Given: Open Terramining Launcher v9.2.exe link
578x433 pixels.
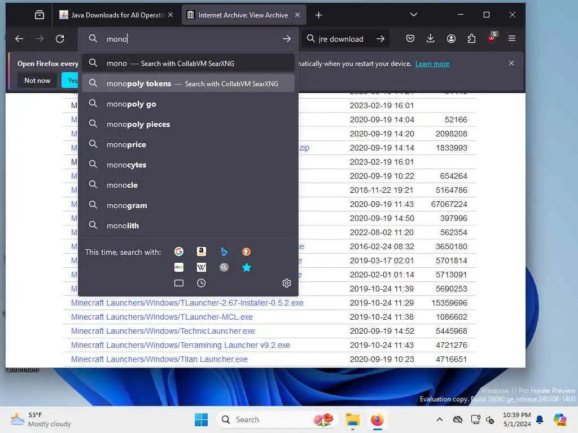Looking at the screenshot, I should point(181,345).
